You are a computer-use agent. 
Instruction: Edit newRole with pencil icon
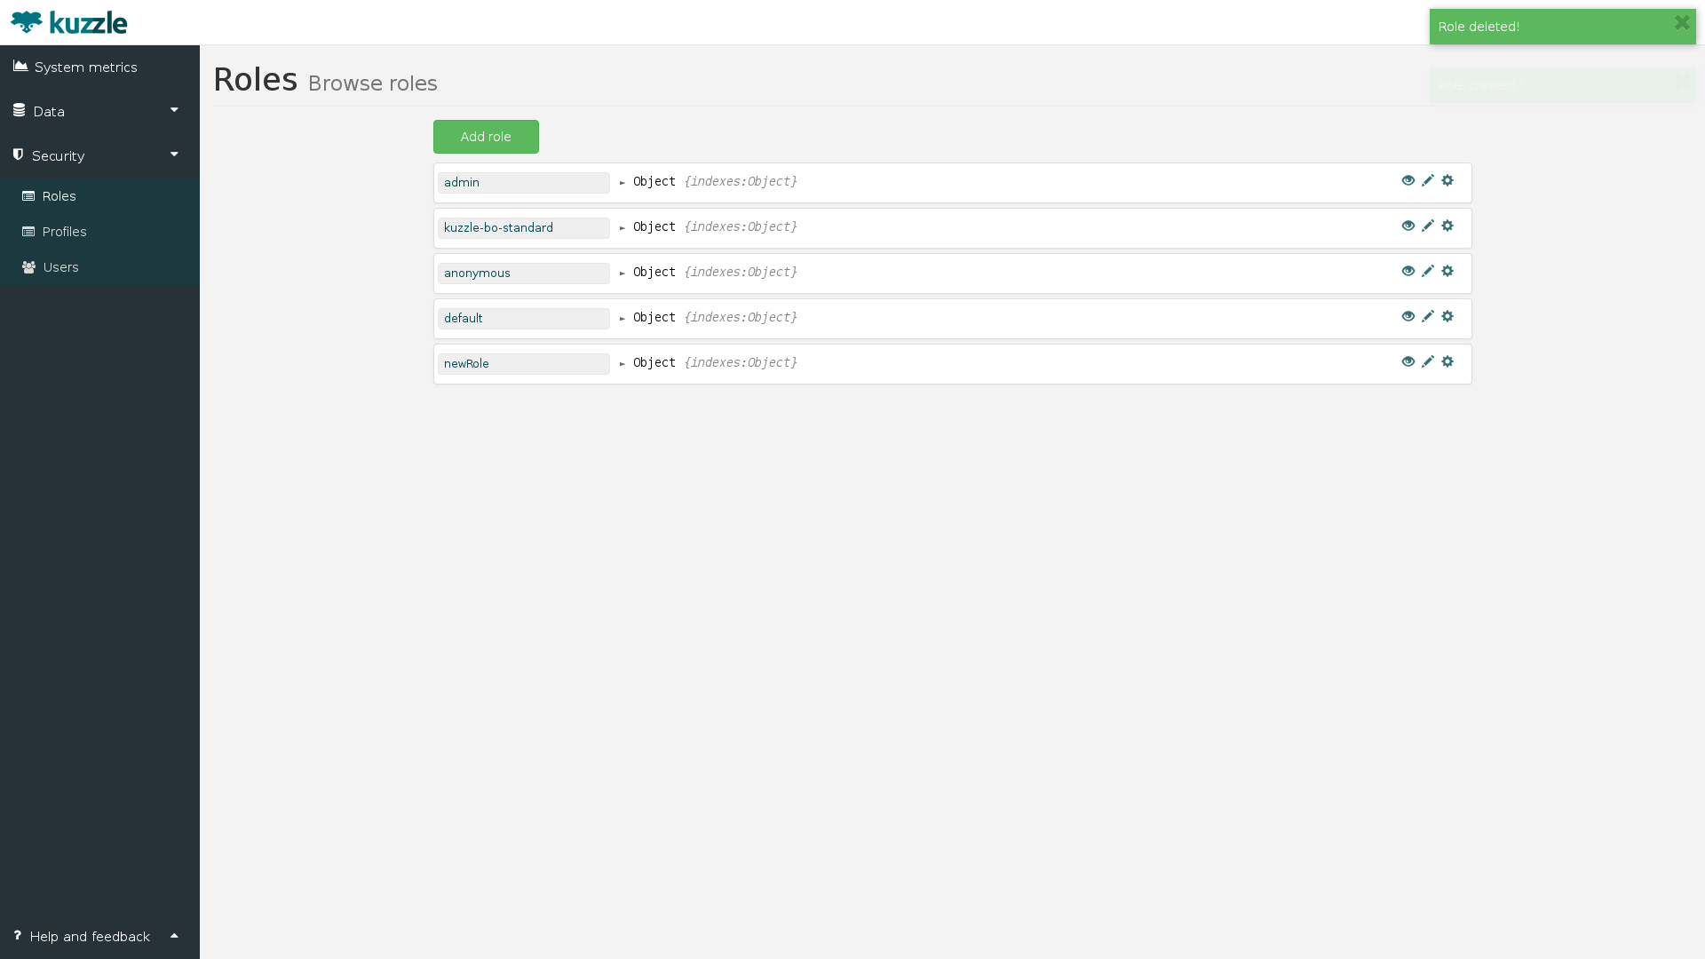(1428, 361)
